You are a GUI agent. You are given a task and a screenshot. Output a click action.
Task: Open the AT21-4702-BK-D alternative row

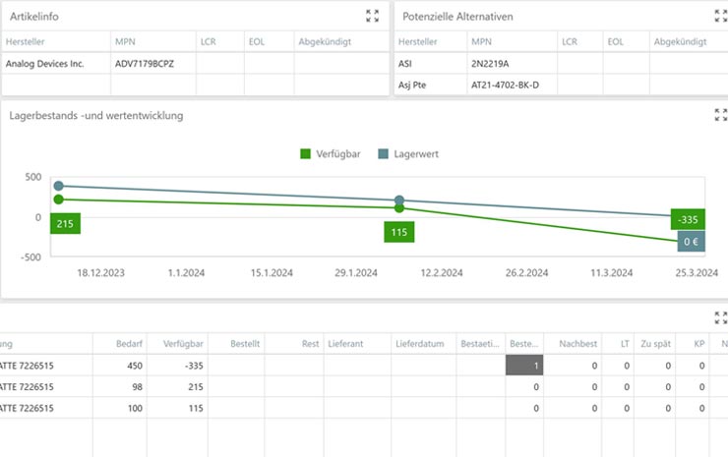tap(512, 85)
